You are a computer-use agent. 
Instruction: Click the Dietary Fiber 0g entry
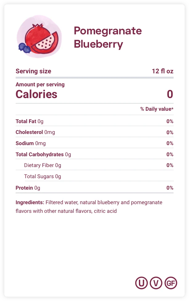point(43,165)
